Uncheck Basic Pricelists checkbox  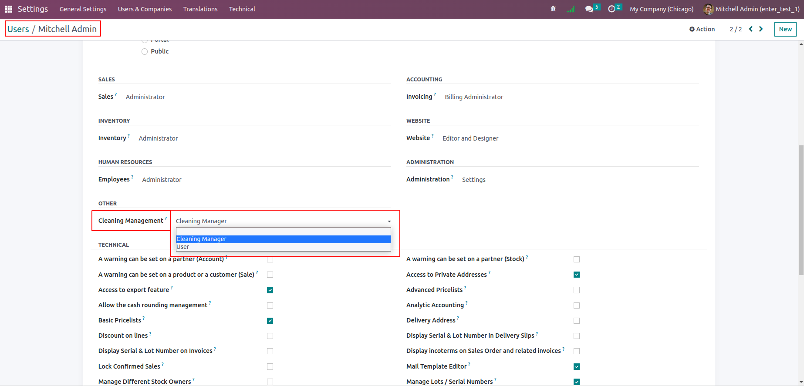pyautogui.click(x=270, y=321)
